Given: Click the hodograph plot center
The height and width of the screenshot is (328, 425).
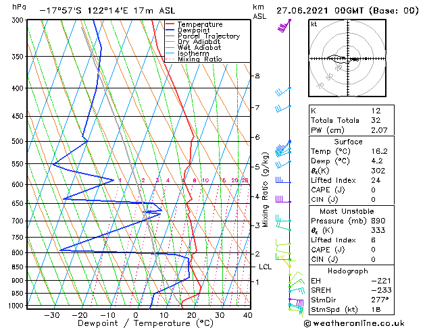Looking at the screenshot, I should (348, 59).
